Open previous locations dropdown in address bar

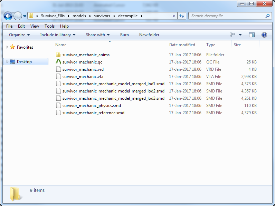coord(174,16)
